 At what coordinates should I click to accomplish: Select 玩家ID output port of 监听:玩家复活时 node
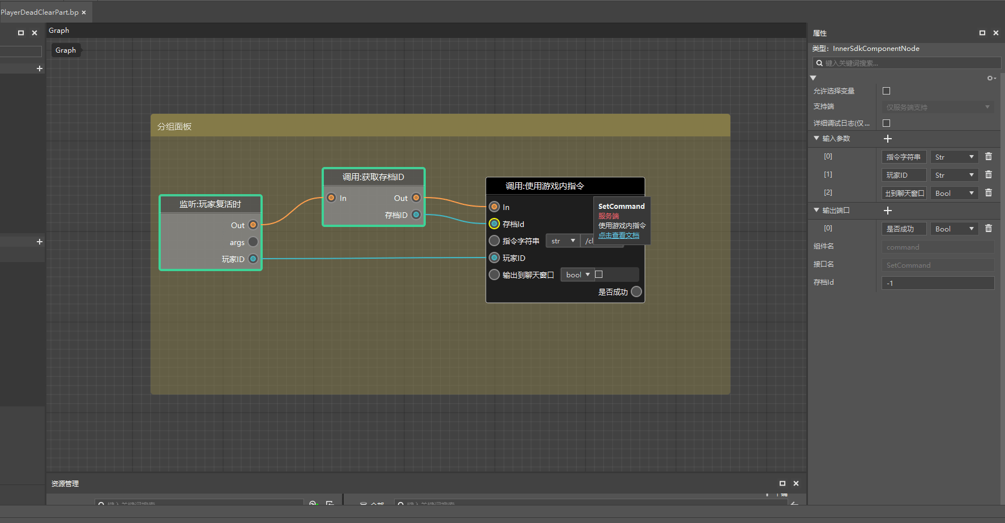coord(253,259)
